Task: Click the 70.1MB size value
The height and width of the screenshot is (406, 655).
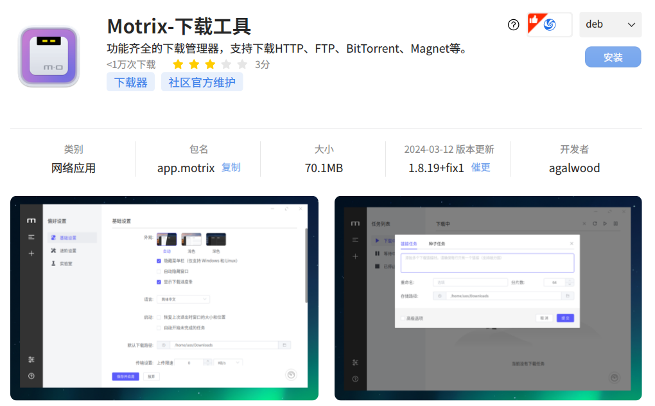Action: point(324,168)
